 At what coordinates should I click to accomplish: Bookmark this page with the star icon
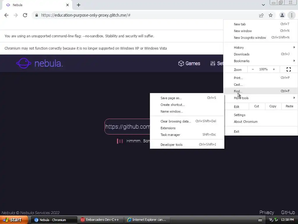271,15
